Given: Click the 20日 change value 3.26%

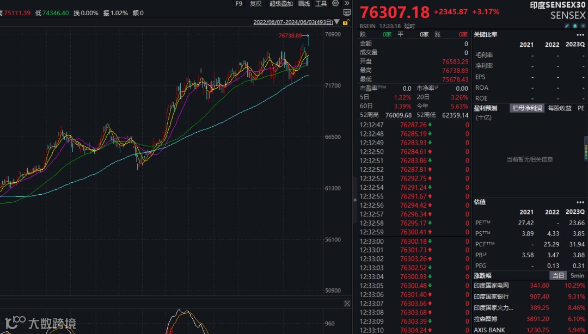Looking at the screenshot, I should click(x=460, y=97).
